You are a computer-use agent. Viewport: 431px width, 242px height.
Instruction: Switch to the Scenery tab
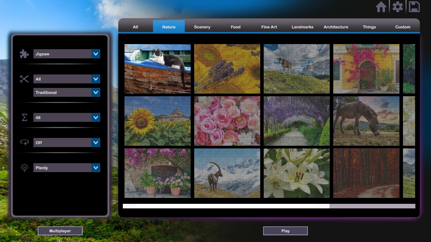(x=202, y=27)
